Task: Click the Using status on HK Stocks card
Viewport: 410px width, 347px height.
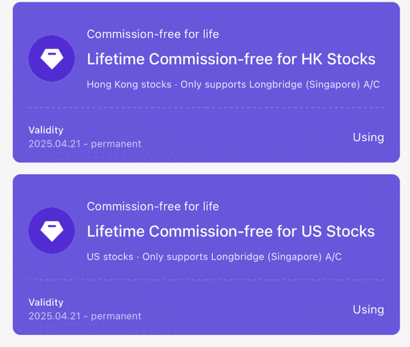Action: click(x=368, y=137)
